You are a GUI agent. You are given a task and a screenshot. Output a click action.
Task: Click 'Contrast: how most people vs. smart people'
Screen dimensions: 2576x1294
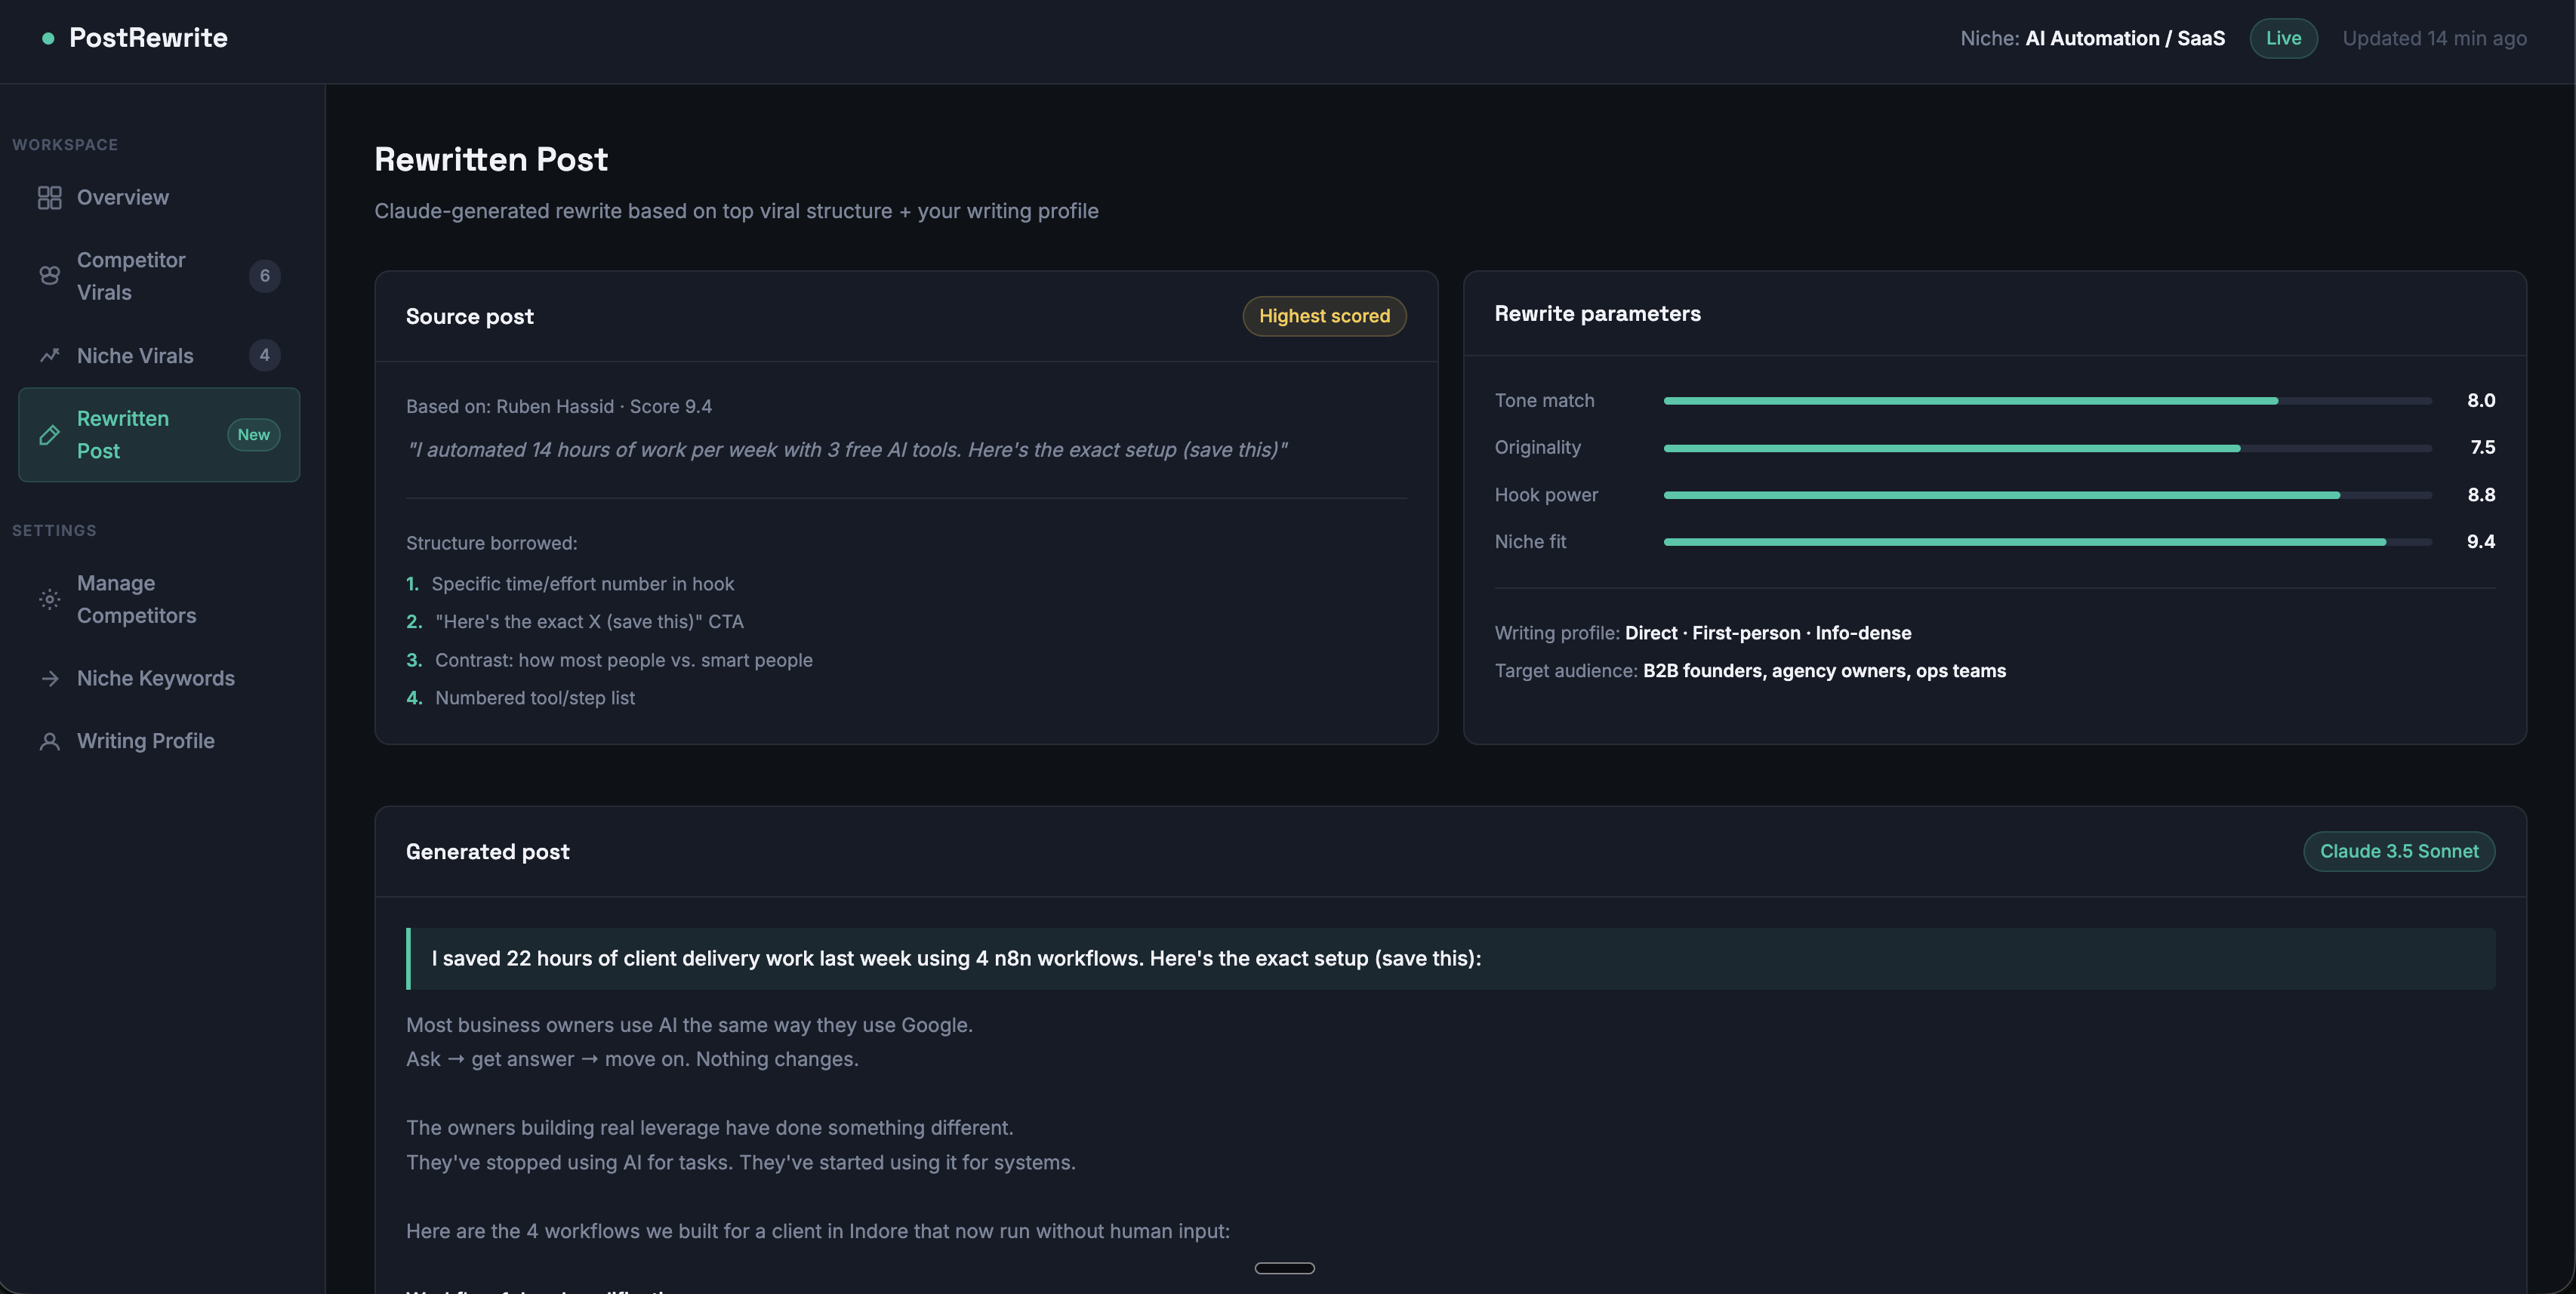click(x=623, y=661)
